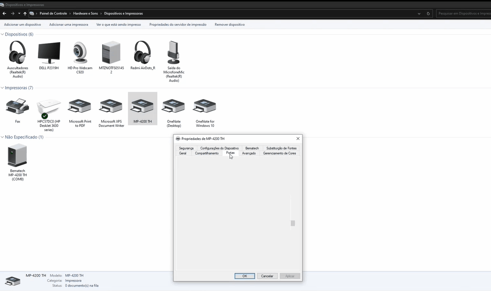Select the Portas tab
The height and width of the screenshot is (291, 491).
pyautogui.click(x=230, y=153)
